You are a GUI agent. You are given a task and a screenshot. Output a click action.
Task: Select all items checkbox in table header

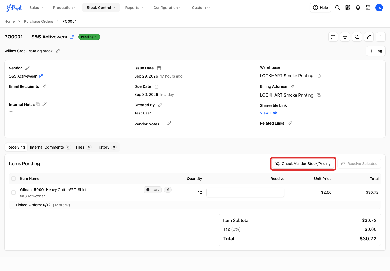14,179
